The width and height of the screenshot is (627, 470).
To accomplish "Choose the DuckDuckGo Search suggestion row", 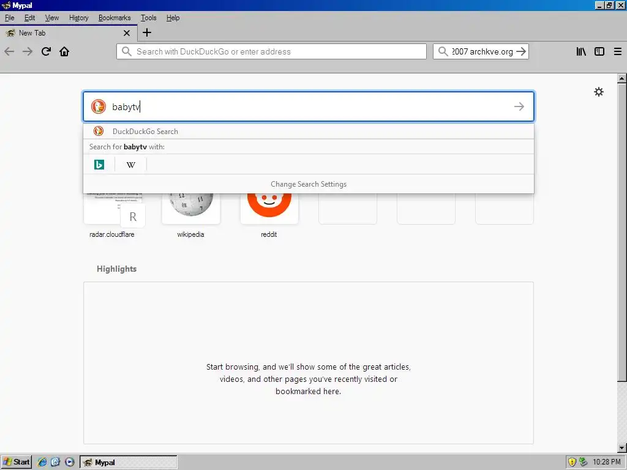I will pos(309,131).
